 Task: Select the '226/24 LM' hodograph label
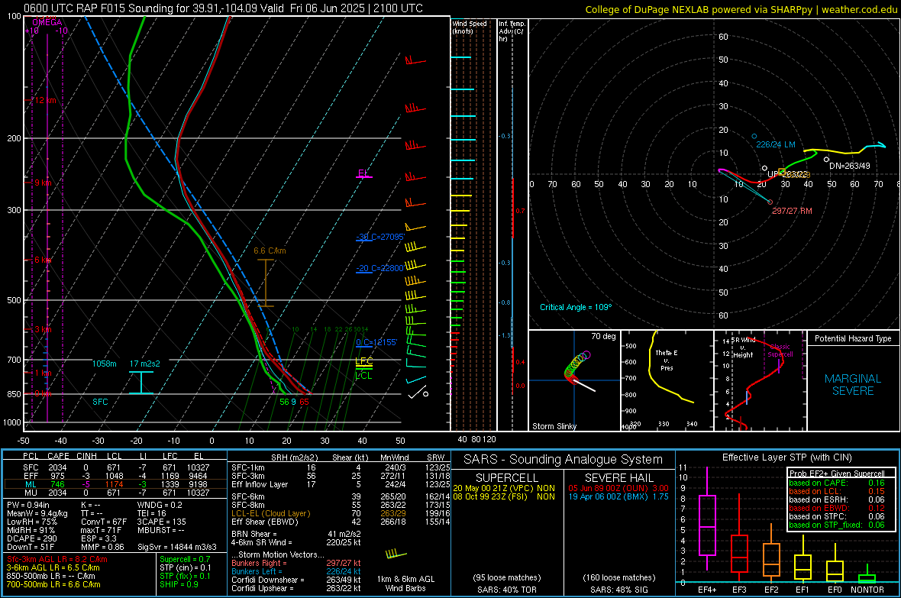(776, 144)
